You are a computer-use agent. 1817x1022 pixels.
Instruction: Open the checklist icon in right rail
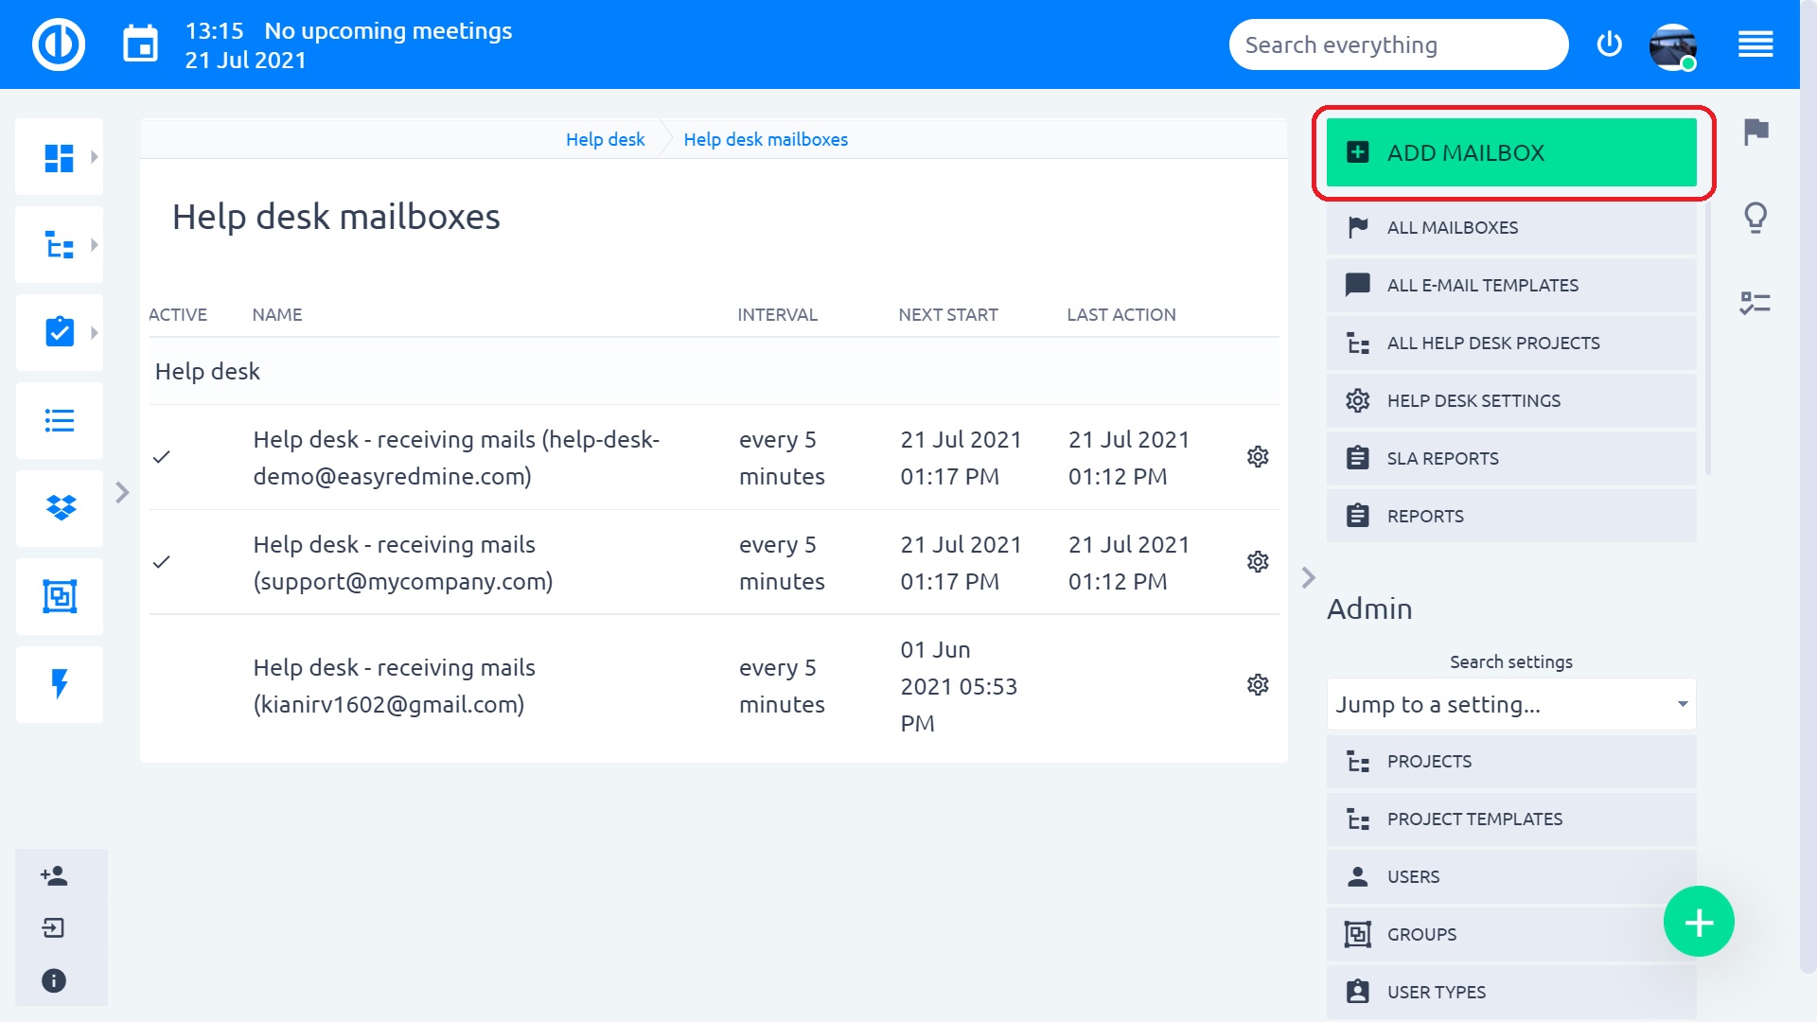(1755, 303)
